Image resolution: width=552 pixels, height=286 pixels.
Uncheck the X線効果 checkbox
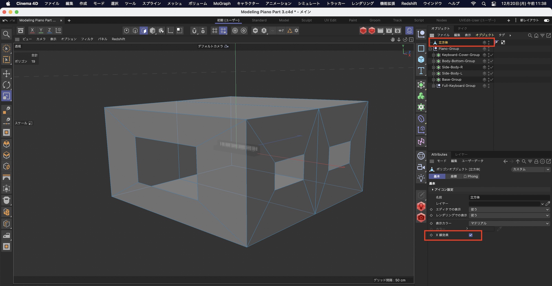pos(471,235)
